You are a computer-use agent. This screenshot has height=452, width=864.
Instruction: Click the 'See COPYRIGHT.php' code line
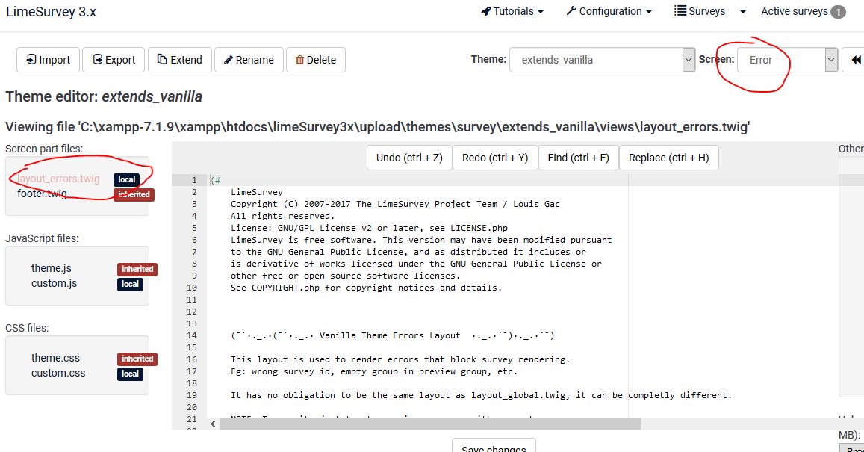367,288
